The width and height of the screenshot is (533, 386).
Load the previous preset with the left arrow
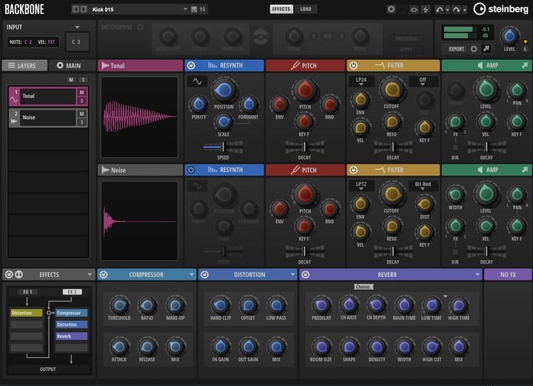pyautogui.click(x=76, y=9)
